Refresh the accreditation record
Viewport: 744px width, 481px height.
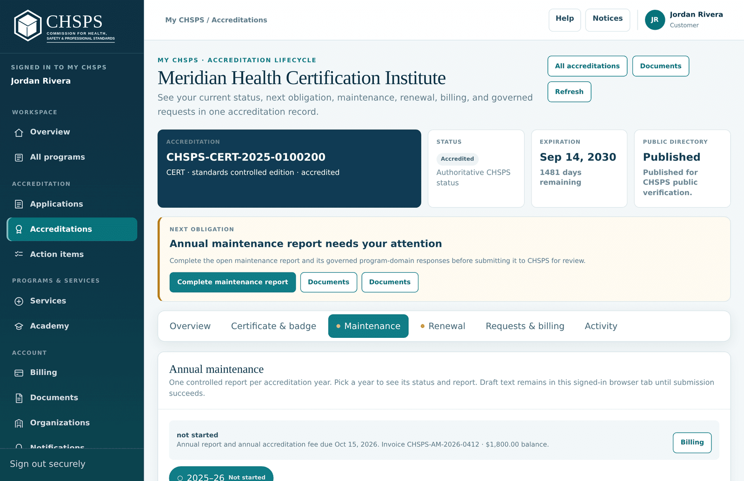569,92
